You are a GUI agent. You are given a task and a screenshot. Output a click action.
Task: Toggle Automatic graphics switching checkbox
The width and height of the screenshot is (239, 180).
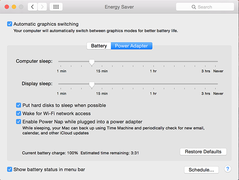(9, 24)
